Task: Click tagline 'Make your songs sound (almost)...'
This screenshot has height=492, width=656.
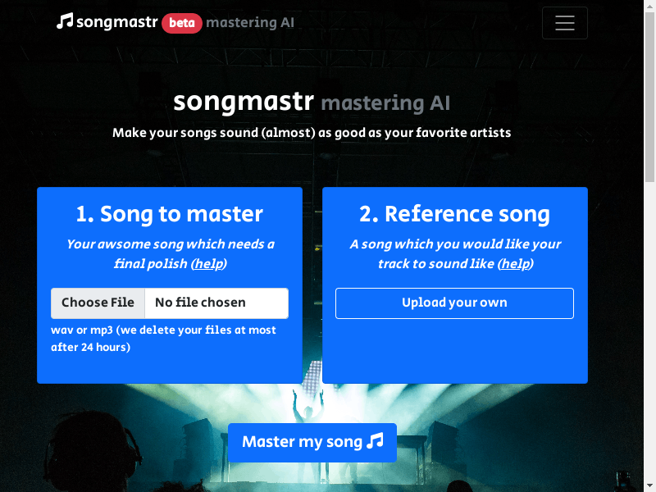Action: pos(312,133)
